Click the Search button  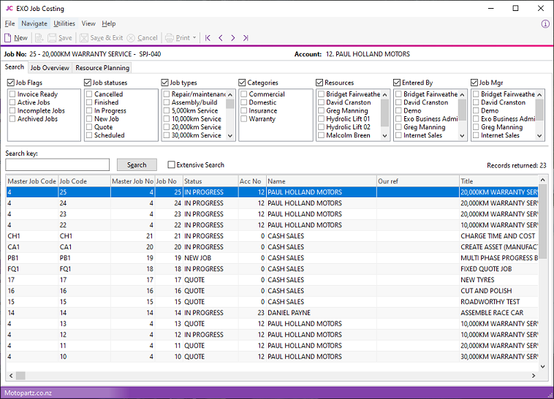(x=137, y=165)
